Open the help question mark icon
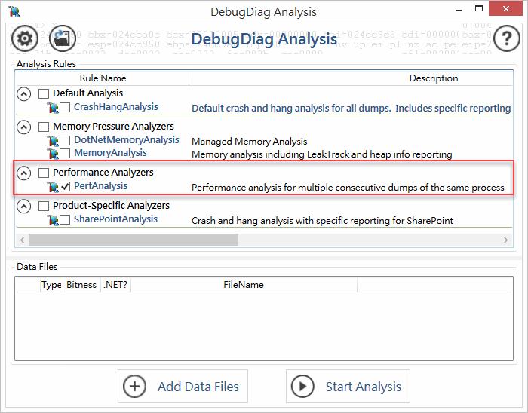This screenshot has height=413, width=528. click(x=506, y=38)
